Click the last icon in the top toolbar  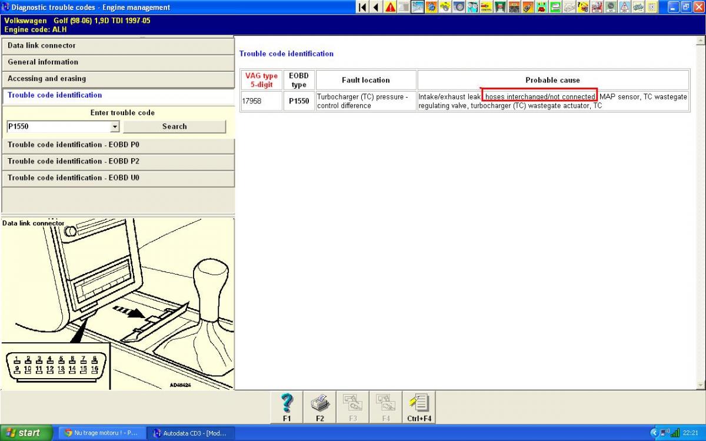pyautogui.click(x=652, y=7)
